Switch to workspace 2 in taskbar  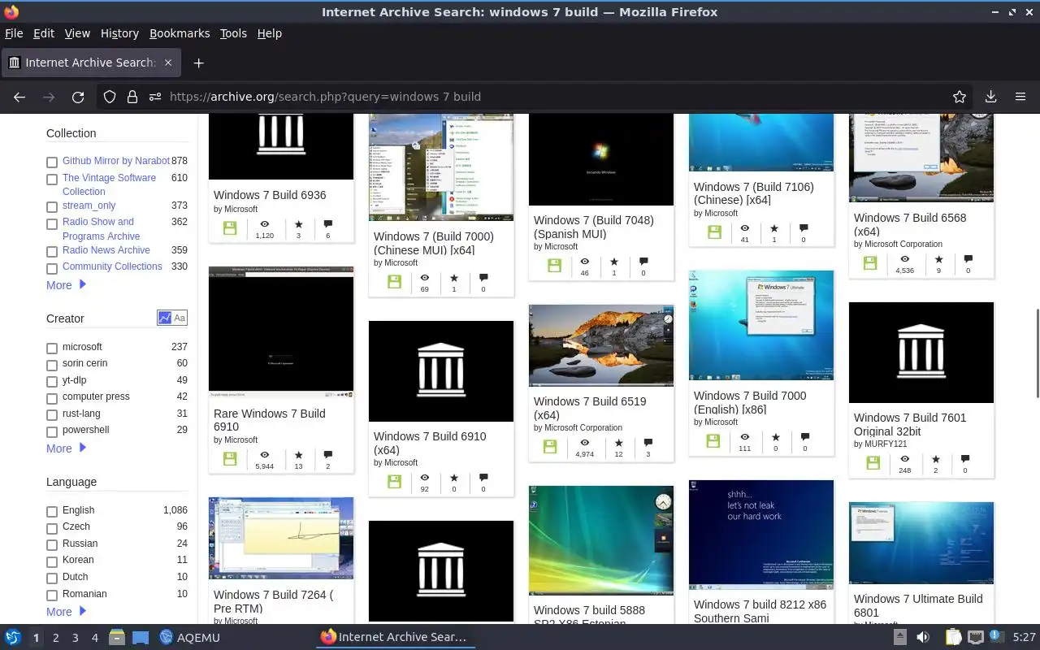point(55,638)
